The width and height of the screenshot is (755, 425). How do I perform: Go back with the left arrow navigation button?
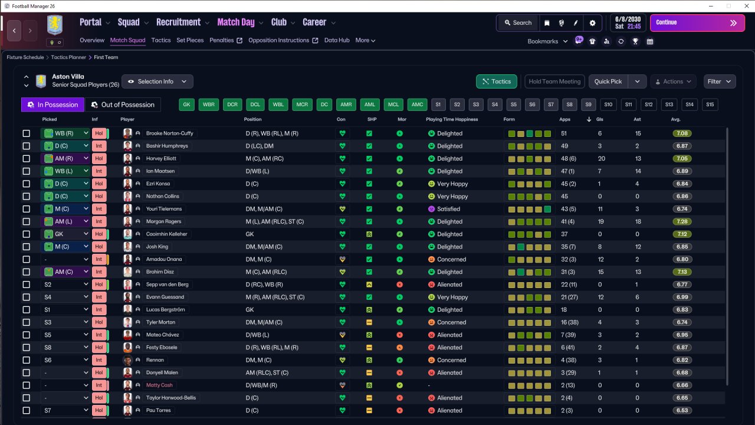click(15, 30)
